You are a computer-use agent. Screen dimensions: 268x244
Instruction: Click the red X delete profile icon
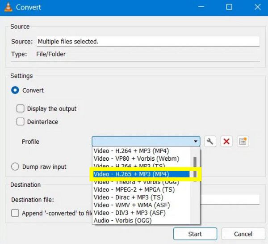[x=226, y=141]
